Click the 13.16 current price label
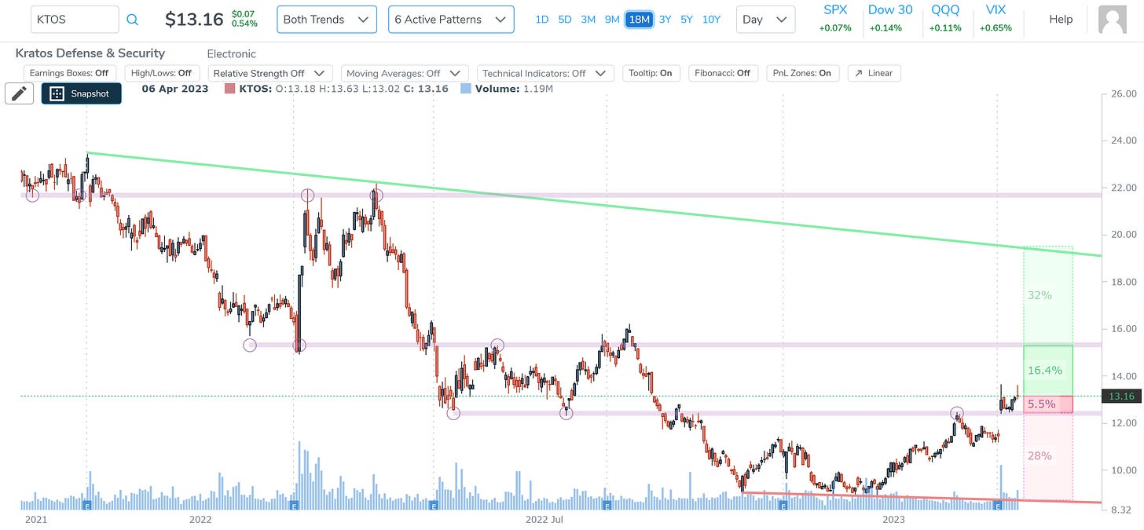 [1123, 397]
